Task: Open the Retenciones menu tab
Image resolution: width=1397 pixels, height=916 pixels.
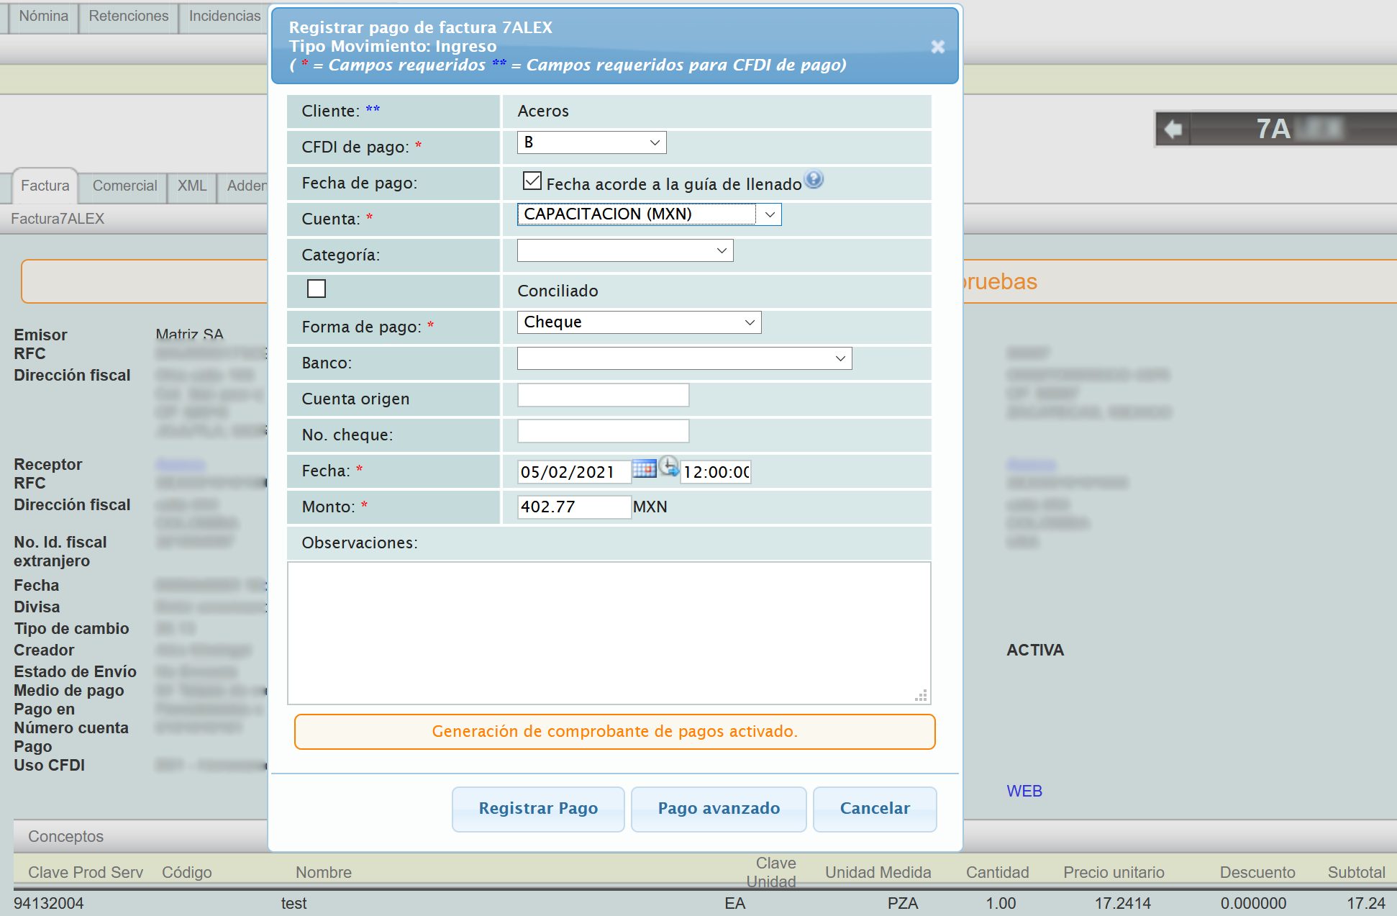Action: pos(128,16)
